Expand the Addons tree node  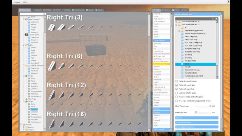coord(23,127)
